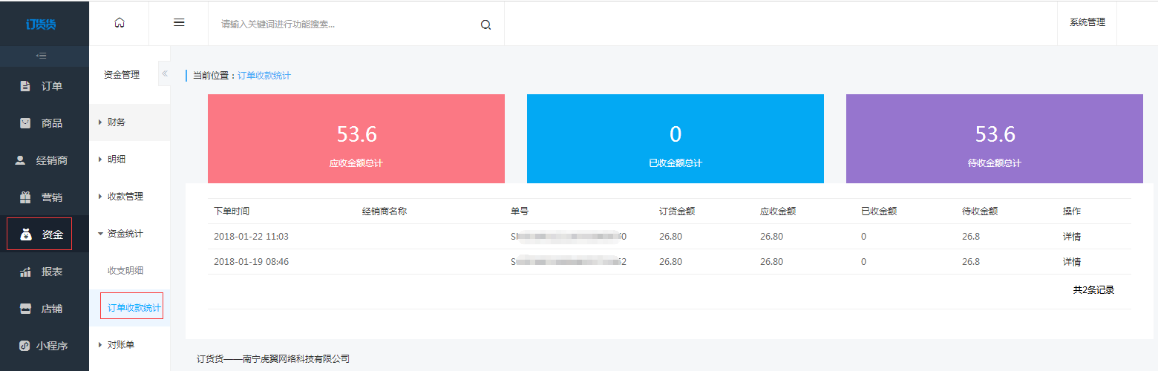Viewport: 1158px width, 371px height.
Task: Expand the 财务 submenu arrow
Action: click(x=100, y=122)
